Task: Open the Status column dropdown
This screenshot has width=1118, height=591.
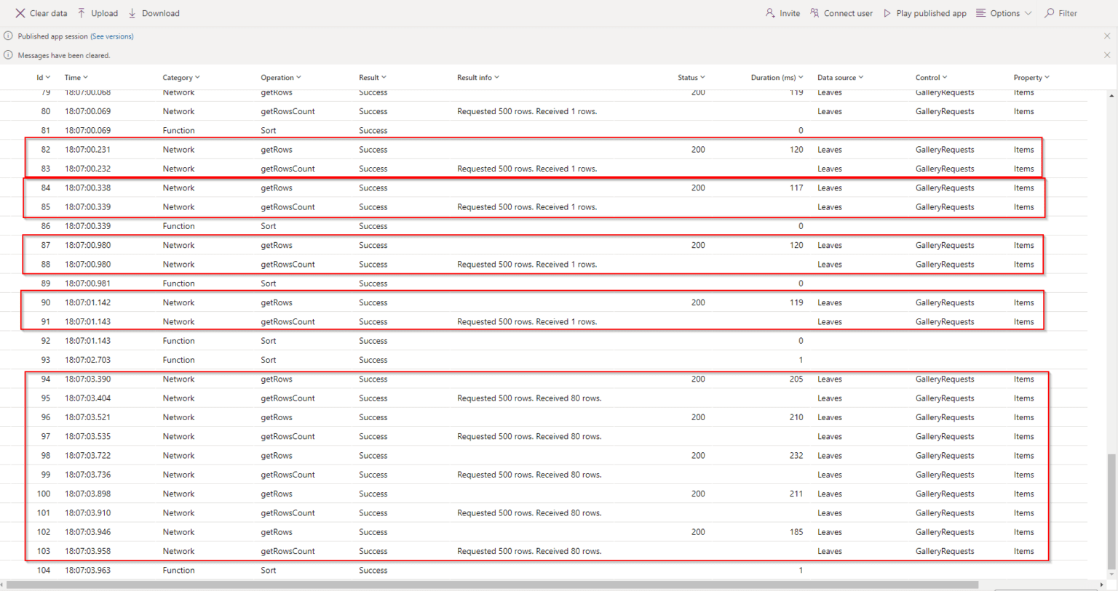Action: pos(703,77)
